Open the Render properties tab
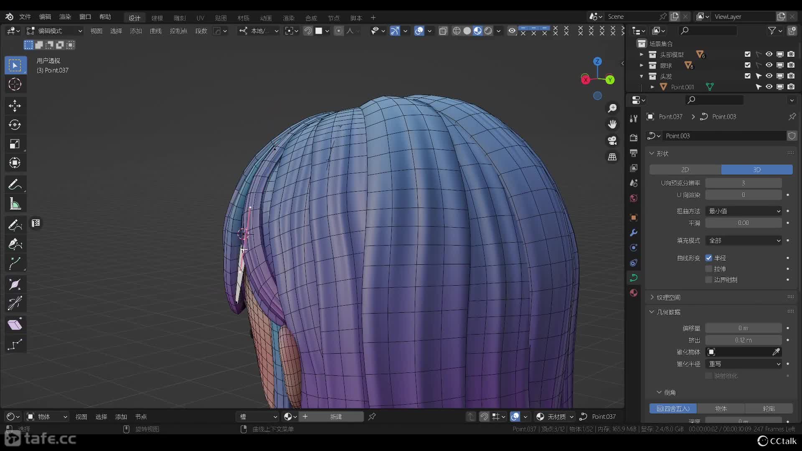 click(x=634, y=138)
